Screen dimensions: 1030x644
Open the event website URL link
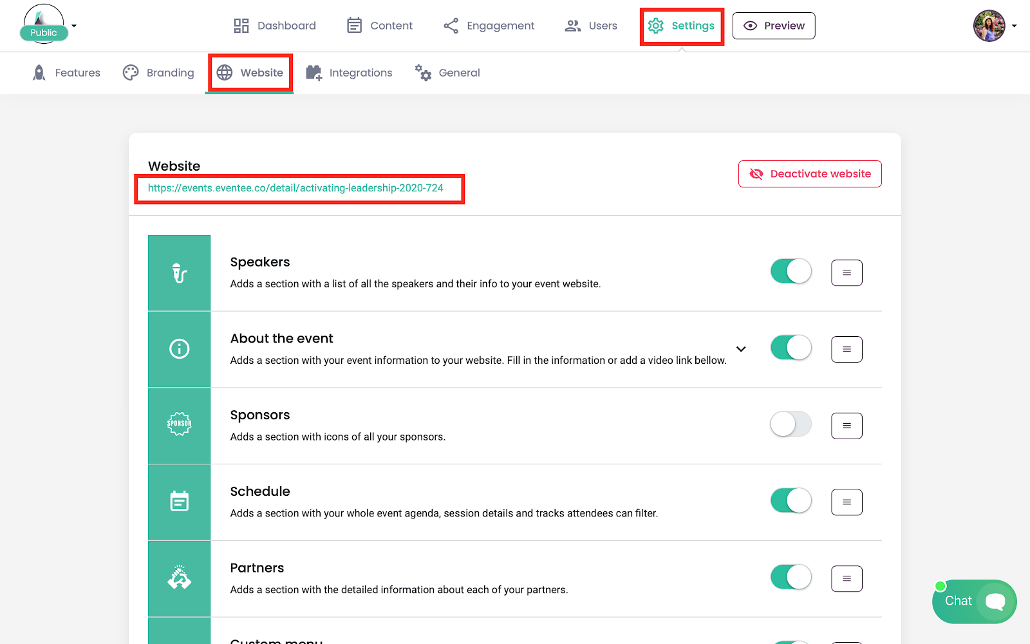295,188
